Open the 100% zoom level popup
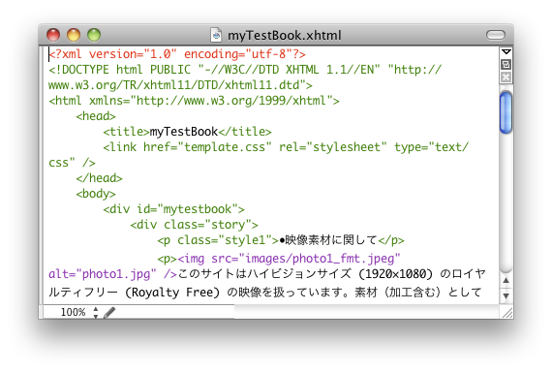 coord(74,312)
